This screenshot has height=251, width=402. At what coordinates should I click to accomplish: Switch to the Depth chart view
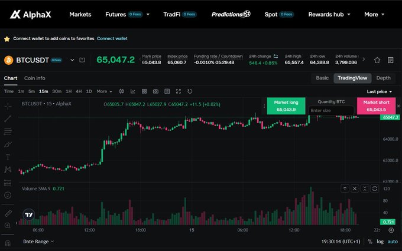pos(384,78)
